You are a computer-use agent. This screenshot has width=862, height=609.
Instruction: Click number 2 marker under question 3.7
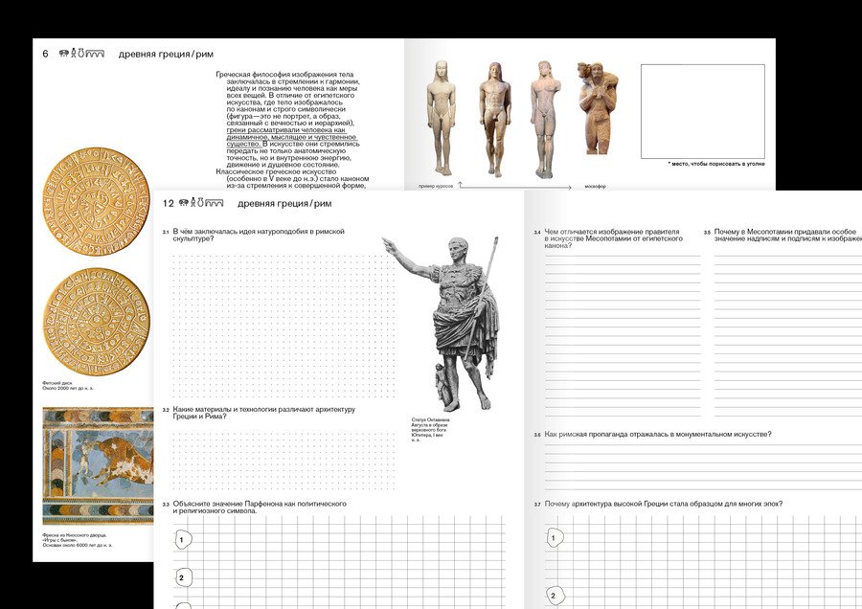(554, 596)
